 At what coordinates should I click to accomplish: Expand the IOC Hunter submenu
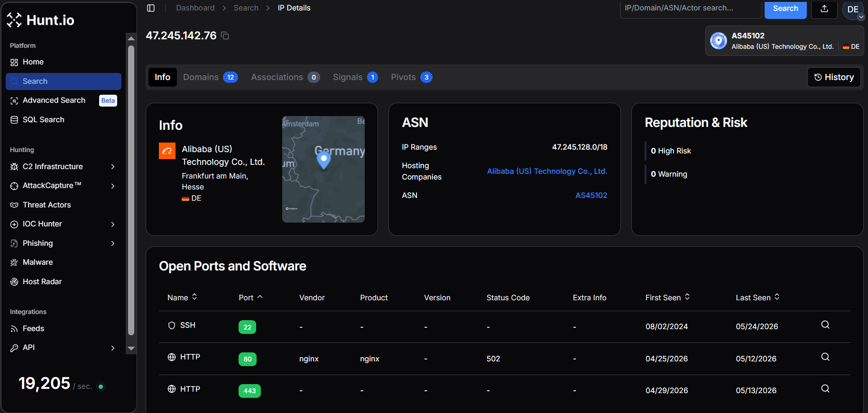click(x=113, y=224)
